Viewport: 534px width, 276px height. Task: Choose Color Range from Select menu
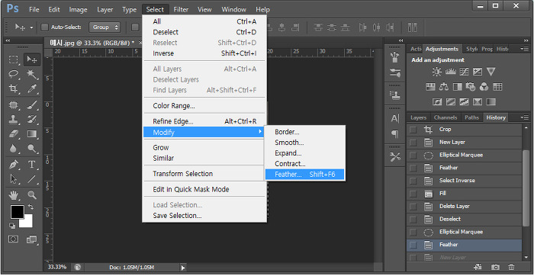point(204,106)
